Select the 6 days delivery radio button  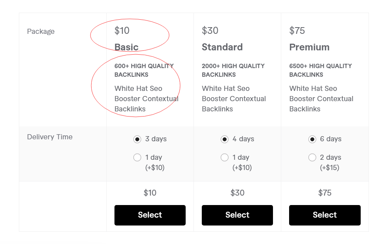(312, 139)
